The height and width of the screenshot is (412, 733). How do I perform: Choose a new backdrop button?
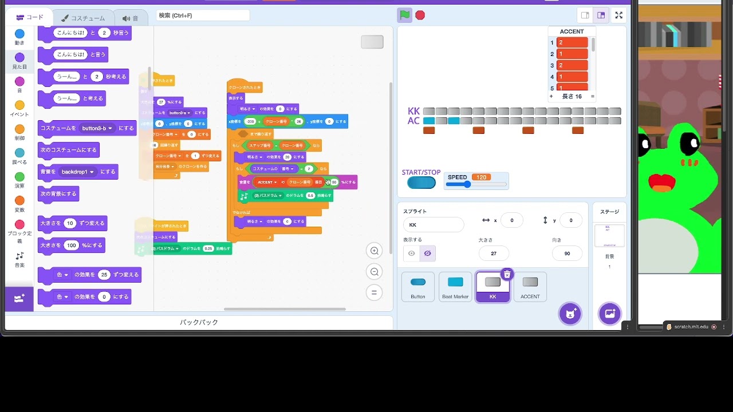(x=609, y=314)
